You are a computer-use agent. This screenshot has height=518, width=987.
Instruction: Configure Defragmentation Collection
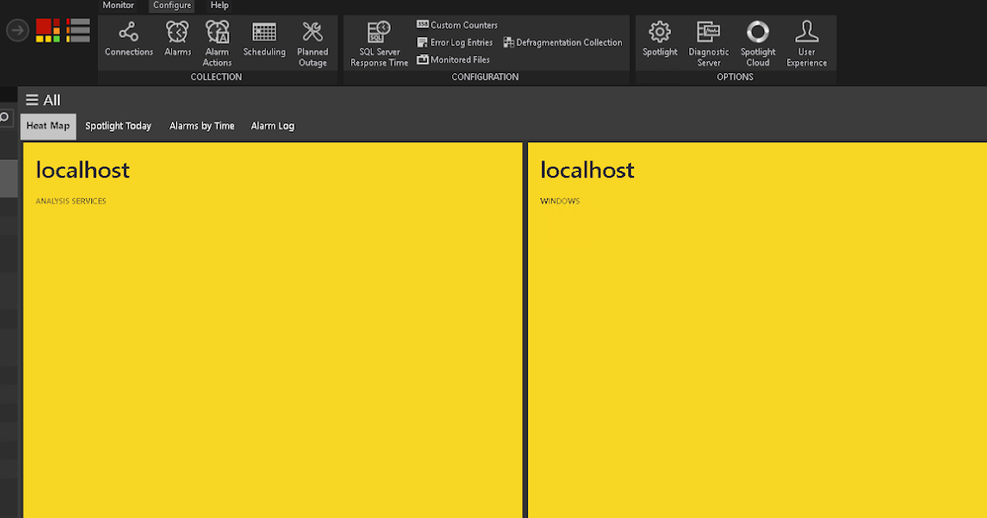(x=563, y=42)
